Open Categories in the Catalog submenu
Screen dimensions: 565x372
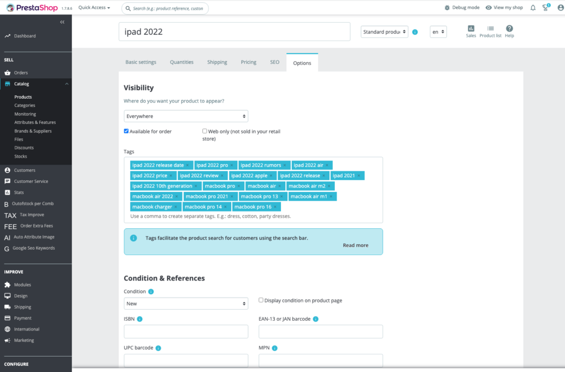pyautogui.click(x=25, y=105)
